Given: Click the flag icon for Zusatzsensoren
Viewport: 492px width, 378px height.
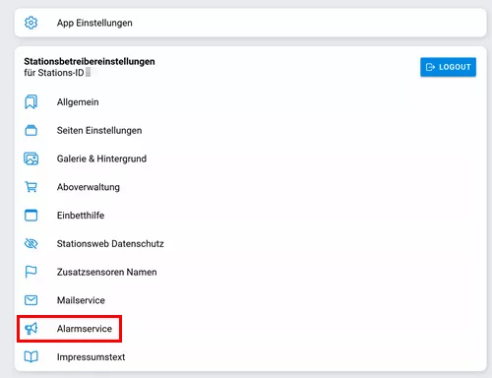Looking at the screenshot, I should click(x=31, y=272).
